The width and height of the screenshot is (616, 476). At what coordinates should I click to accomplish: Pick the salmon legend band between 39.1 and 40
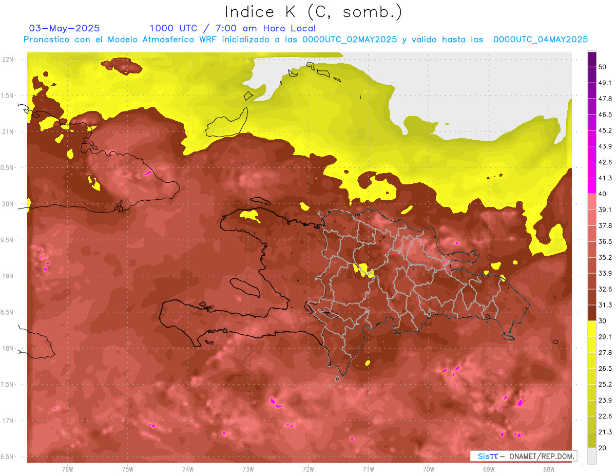tap(592, 202)
